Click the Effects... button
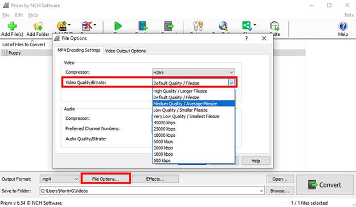The image size is (356, 207). [x=156, y=179]
